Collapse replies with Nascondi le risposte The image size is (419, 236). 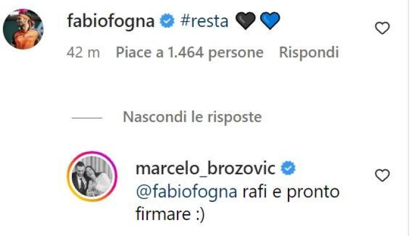click(x=192, y=117)
